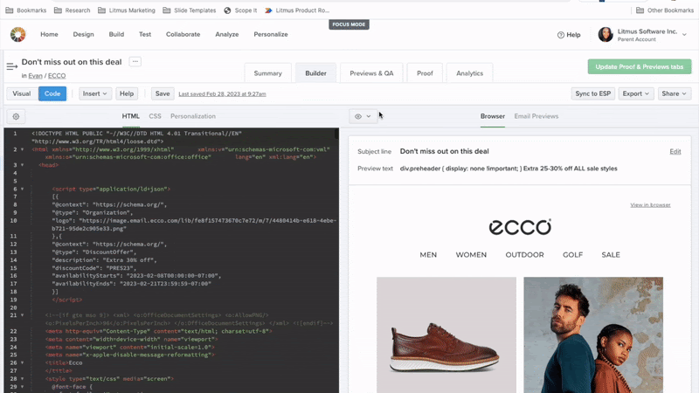The width and height of the screenshot is (699, 393).
Task: Switch to Visual editor mode
Action: click(x=21, y=93)
